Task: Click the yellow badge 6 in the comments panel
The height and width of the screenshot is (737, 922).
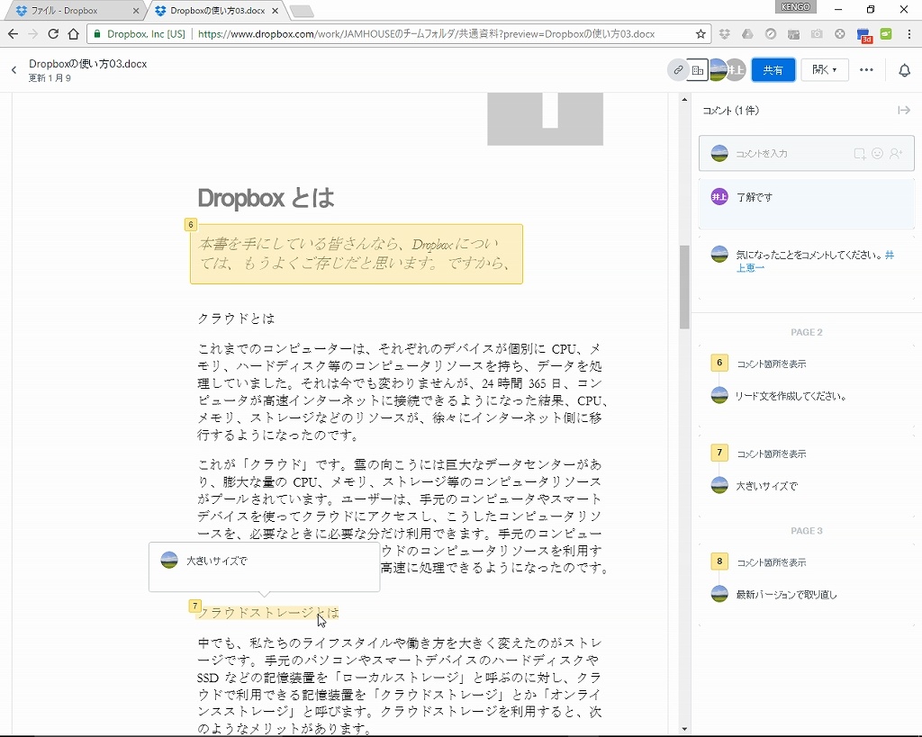Action: click(x=719, y=363)
